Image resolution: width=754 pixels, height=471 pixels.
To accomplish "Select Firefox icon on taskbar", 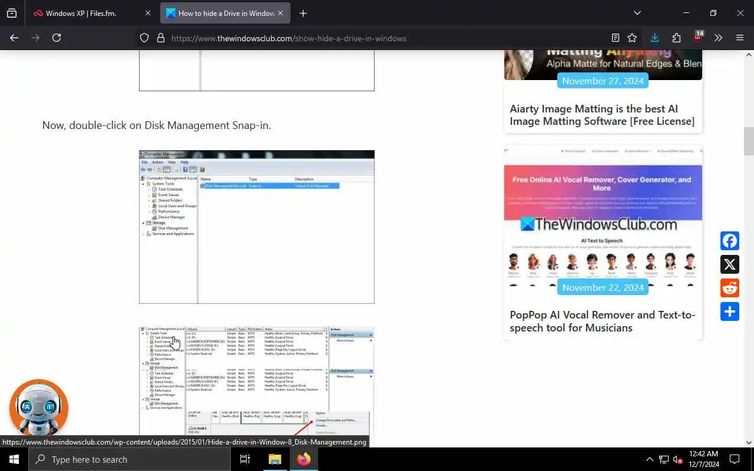I will tap(304, 459).
